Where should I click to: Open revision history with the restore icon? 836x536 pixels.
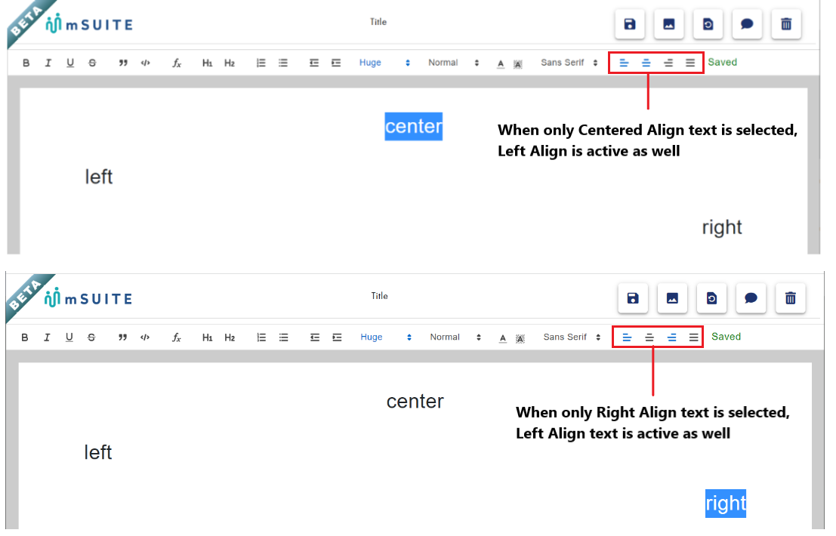point(708,23)
